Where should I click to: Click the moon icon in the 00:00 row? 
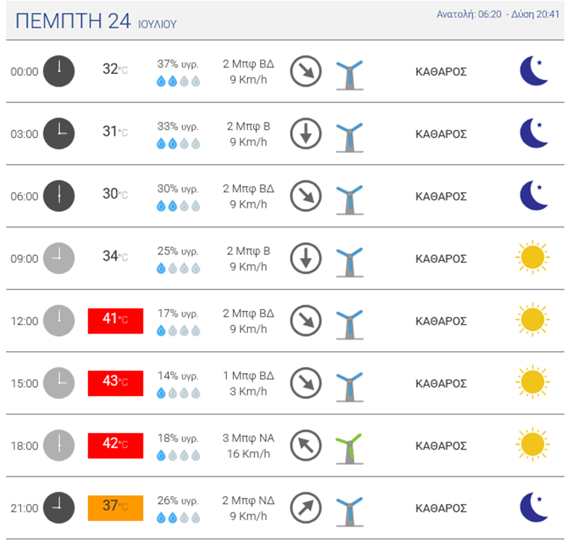534,71
